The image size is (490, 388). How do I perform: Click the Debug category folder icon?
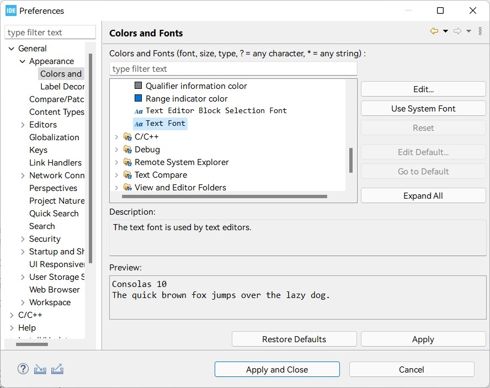point(127,150)
